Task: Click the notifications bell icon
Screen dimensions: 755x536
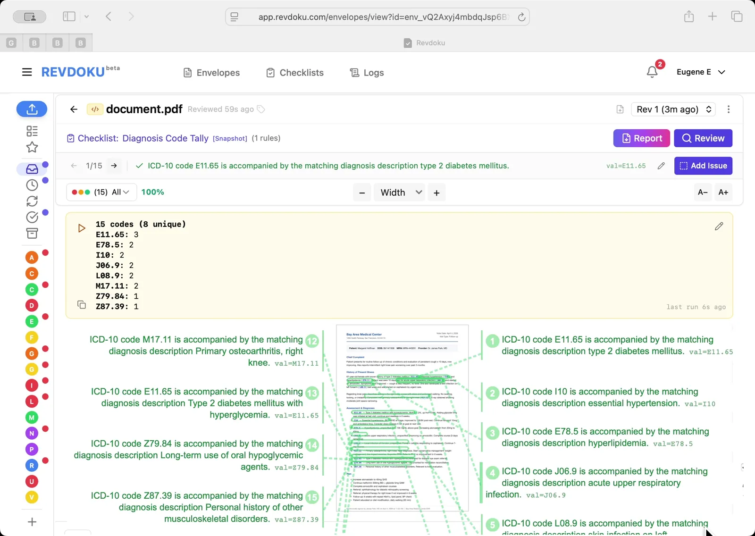Action: [x=652, y=72]
